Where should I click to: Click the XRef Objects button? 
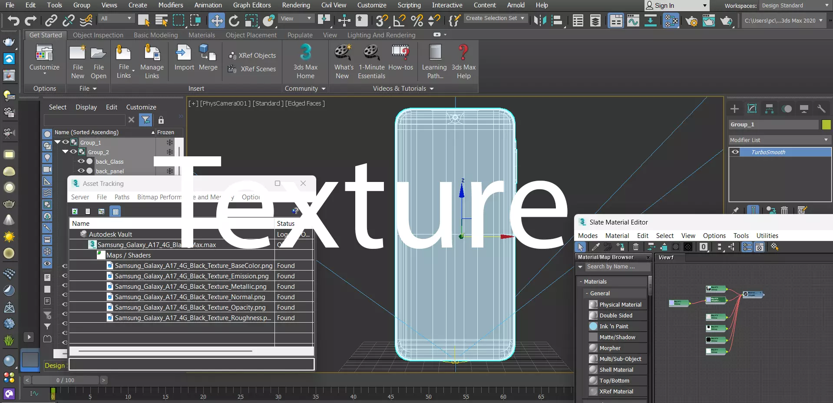tap(252, 56)
